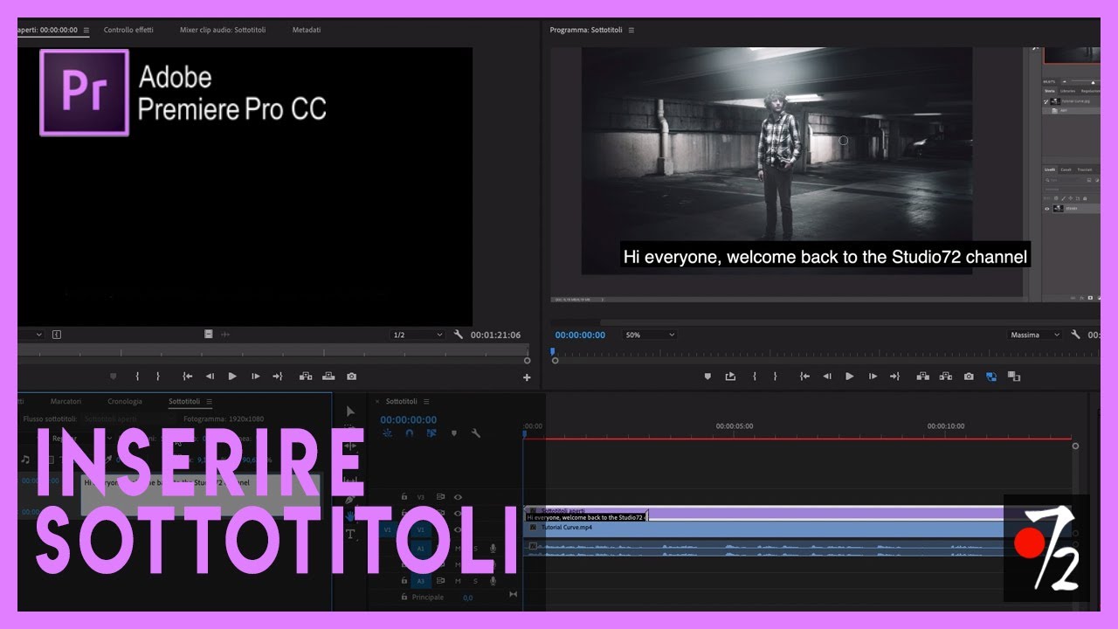Open Source monitor button editor plus icon

(x=527, y=377)
